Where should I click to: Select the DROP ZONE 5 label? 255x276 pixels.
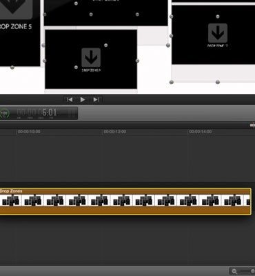point(16,26)
